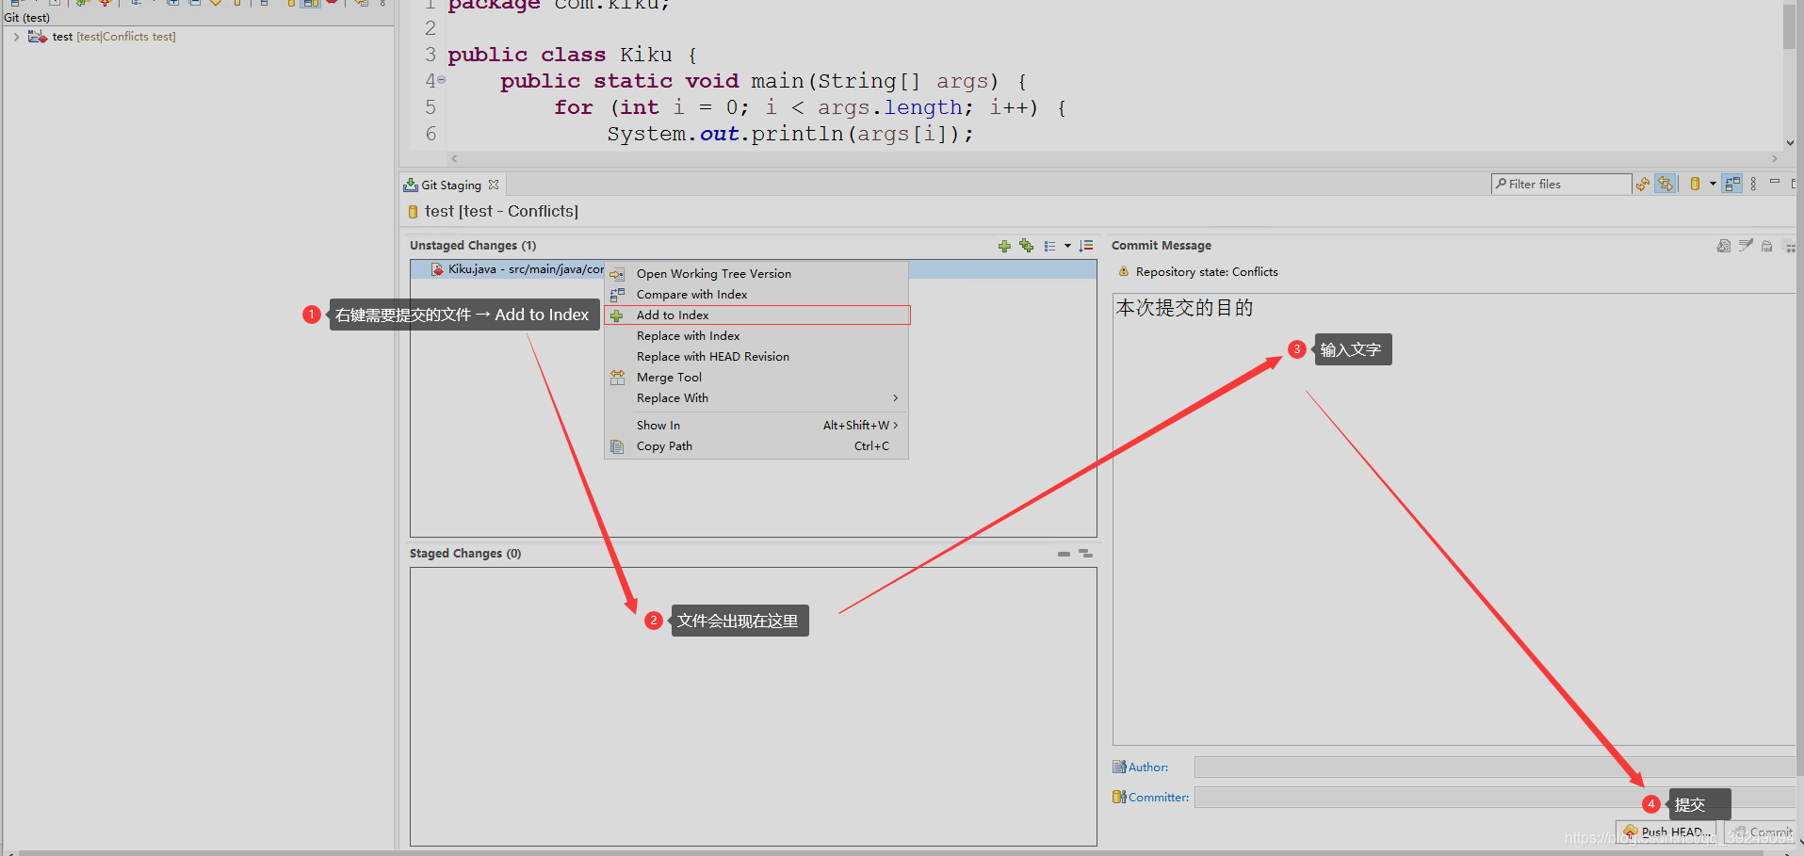Open the Show In submenu

point(756,426)
